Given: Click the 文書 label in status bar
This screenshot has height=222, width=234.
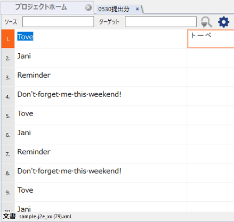Looking at the screenshot, I should (x=9, y=216).
